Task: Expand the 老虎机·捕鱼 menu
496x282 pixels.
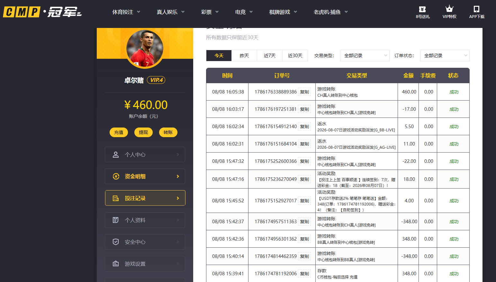Action: pos(331,12)
